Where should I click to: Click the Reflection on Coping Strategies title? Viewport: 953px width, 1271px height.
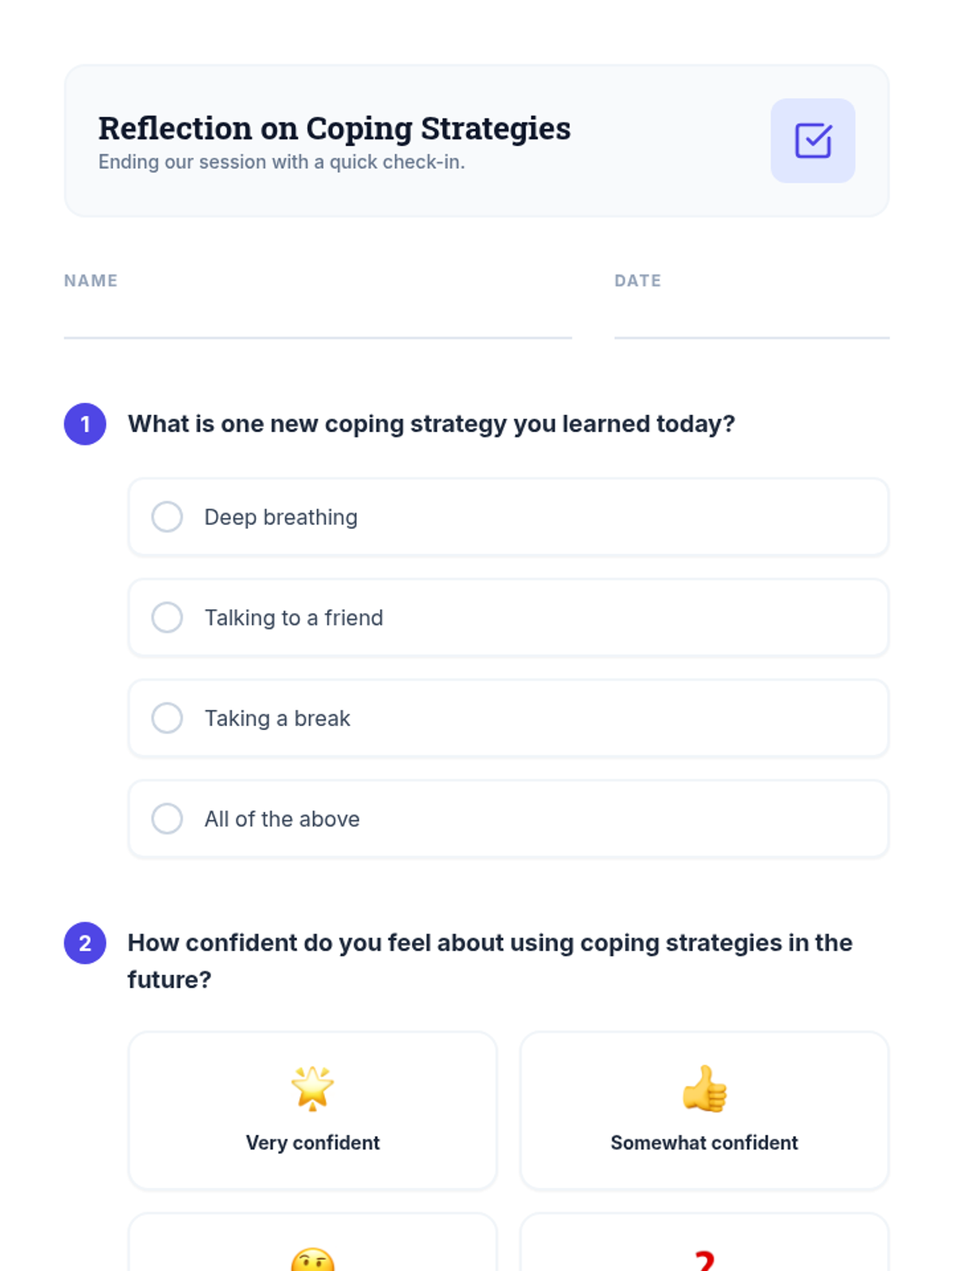pos(334,129)
